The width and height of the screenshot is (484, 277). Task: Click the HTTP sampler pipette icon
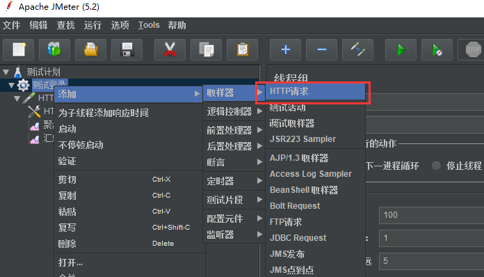[29, 98]
